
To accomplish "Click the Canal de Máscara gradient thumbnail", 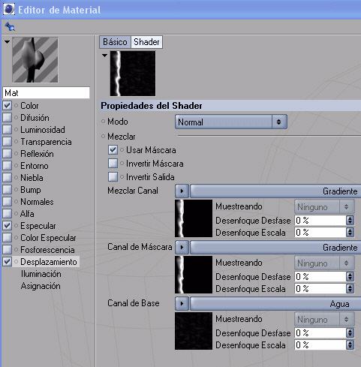I will (x=194, y=275).
